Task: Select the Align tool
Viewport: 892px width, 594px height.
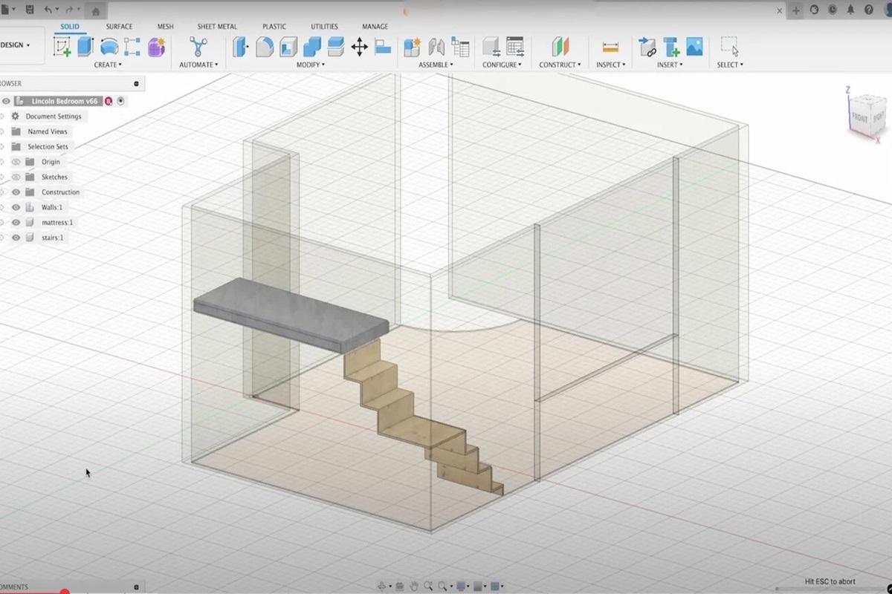Action: coord(383,48)
